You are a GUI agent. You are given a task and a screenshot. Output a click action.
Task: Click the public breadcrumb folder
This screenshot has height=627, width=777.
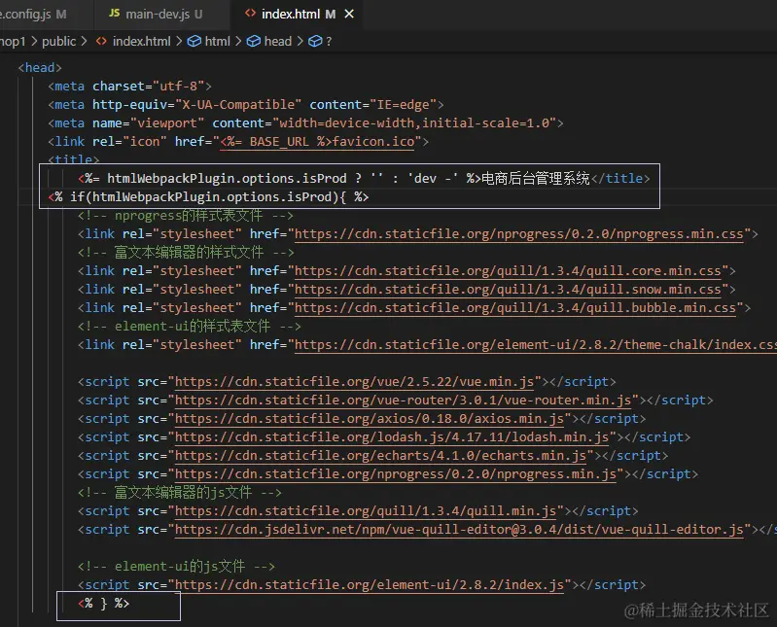[x=59, y=41]
